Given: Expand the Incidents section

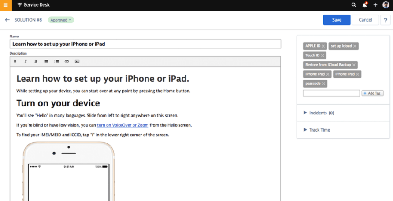Looking at the screenshot, I should point(319,113).
